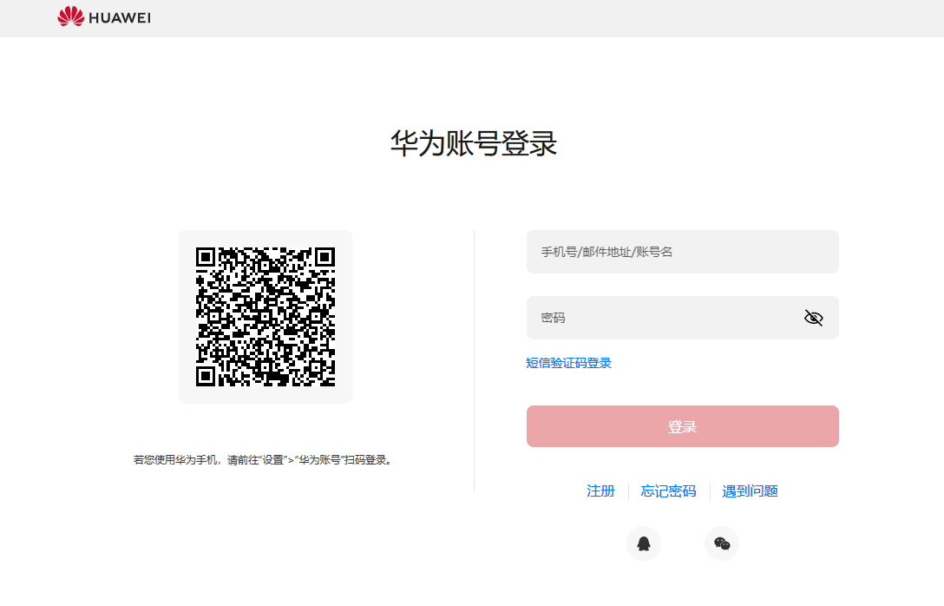Switch to 短信验证码登录 login
This screenshot has width=944, height=606.
[x=568, y=363]
